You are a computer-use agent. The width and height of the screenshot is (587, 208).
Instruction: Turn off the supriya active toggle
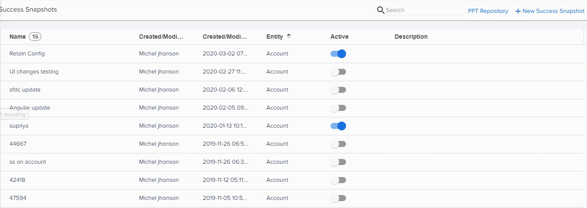(x=338, y=126)
